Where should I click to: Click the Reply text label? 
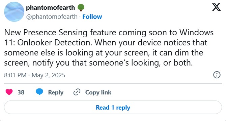point(56,92)
